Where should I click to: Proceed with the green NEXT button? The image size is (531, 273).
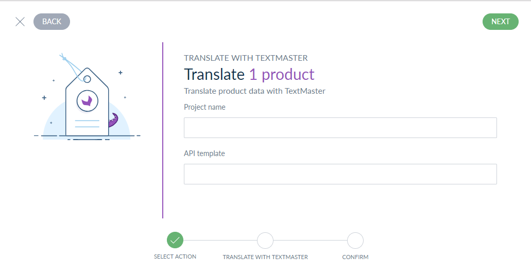click(501, 22)
